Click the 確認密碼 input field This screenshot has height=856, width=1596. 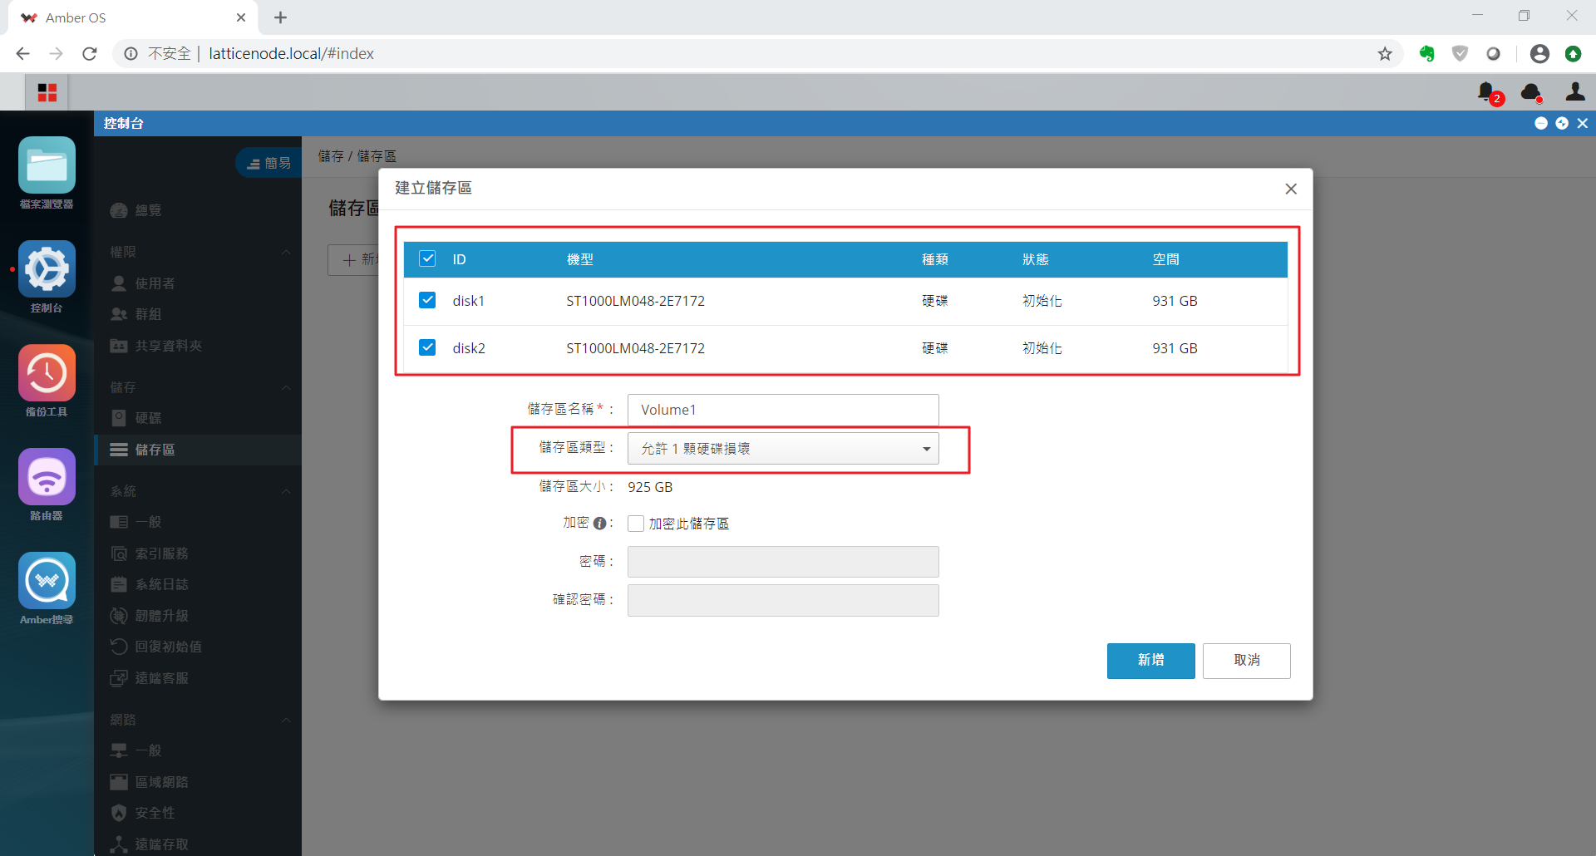click(783, 600)
